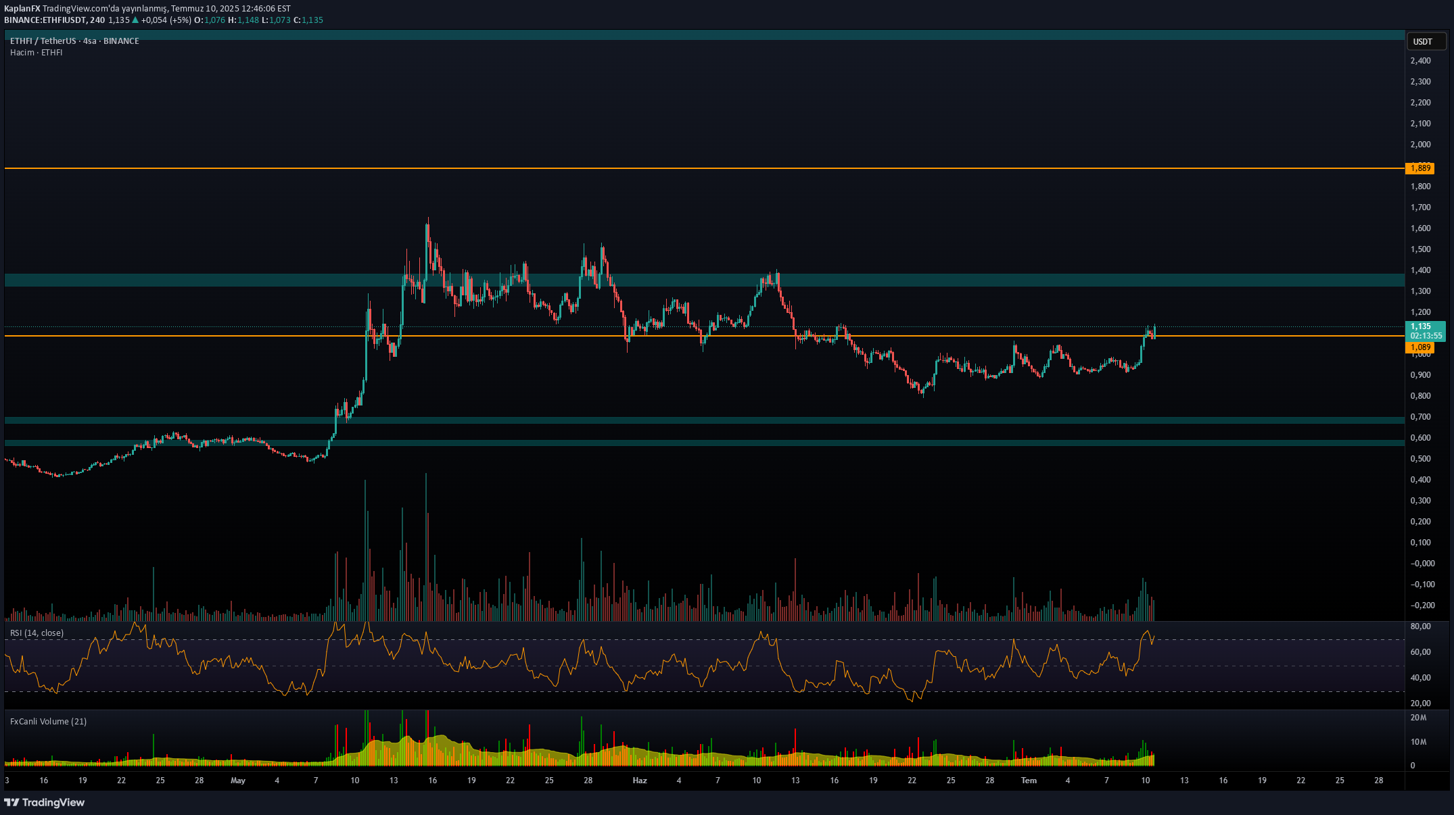Click the 10M volume scale label
1454x815 pixels.
coord(1418,742)
